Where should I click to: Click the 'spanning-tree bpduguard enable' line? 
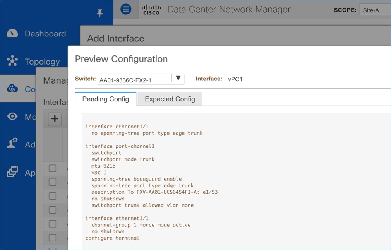(136, 179)
